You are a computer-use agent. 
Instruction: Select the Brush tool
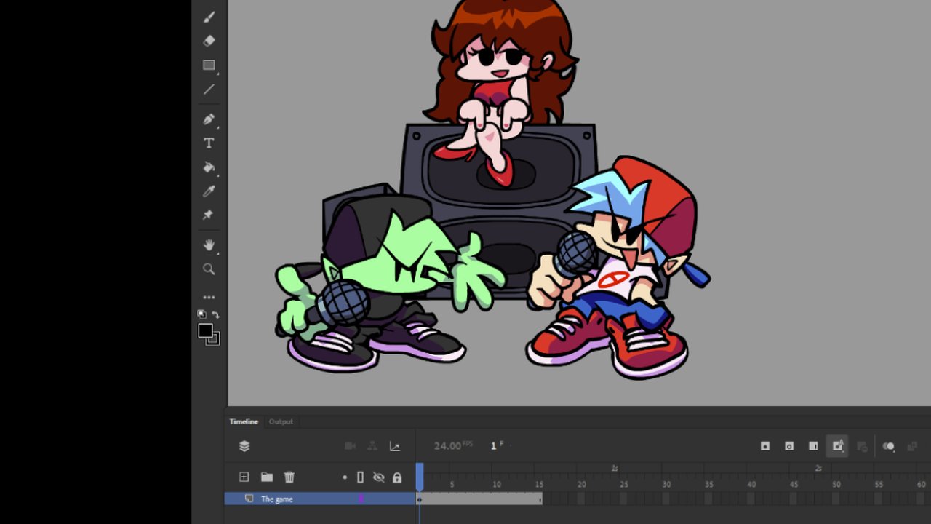click(x=209, y=17)
